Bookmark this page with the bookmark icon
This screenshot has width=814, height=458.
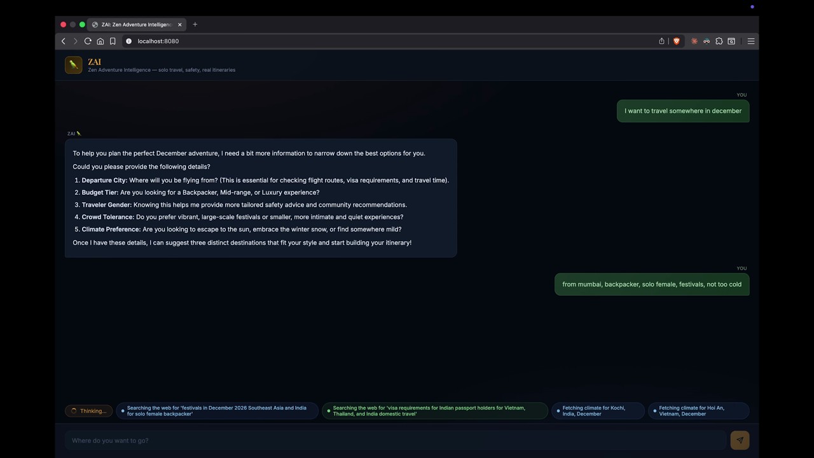pyautogui.click(x=113, y=41)
